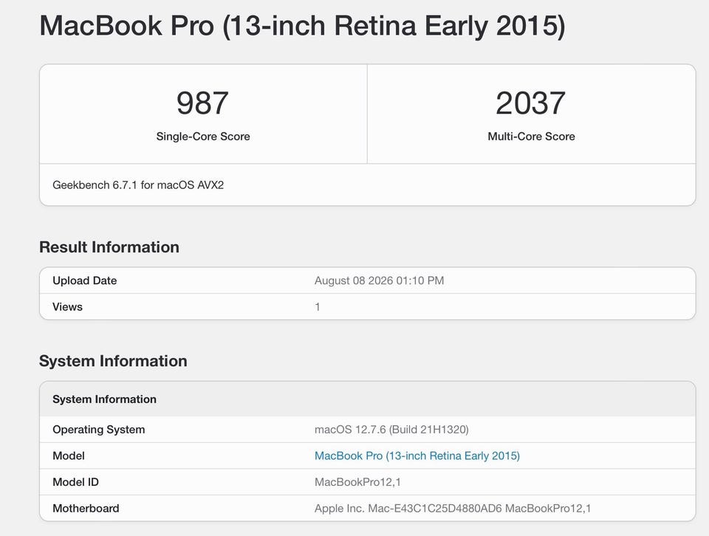709x536 pixels.
Task: Select the Geekbench 6.7.1 for macOS AVX2 text
Action: click(x=138, y=185)
